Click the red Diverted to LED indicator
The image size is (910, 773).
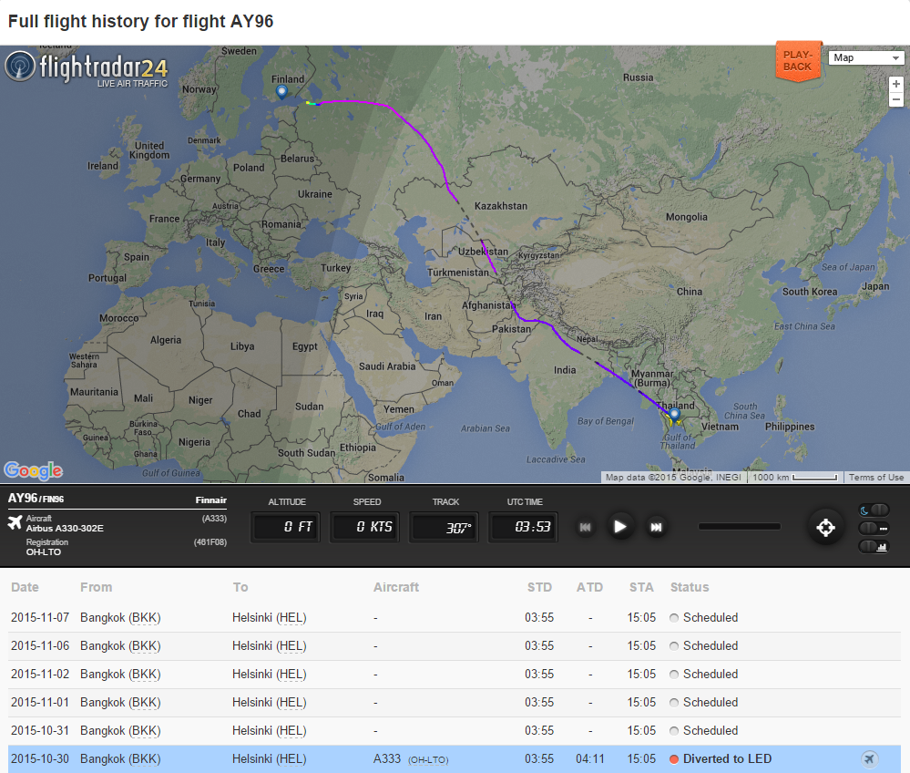tap(674, 759)
